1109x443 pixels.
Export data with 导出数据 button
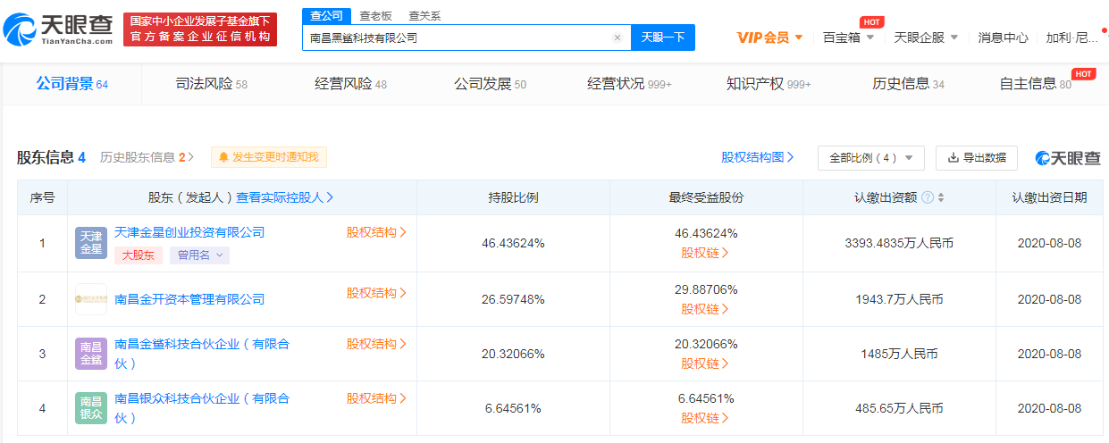[977, 158]
